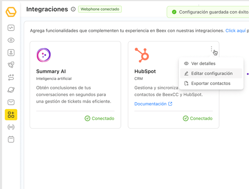Click the Webphone conectado status badge

pos(100,9)
